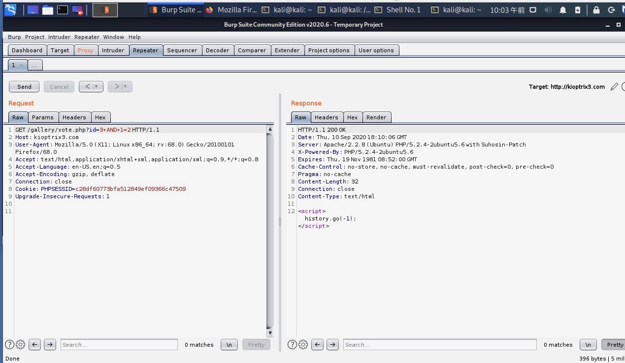Open request search help icon
This screenshot has width=625, height=363.
(x=9, y=344)
